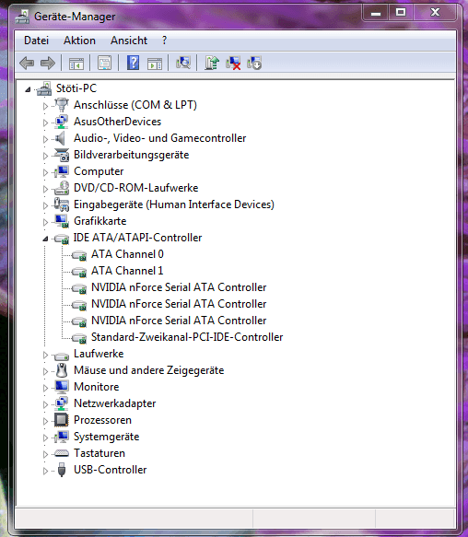
Task: Expand the Systemgeräte category arrow
Action: coord(45,438)
